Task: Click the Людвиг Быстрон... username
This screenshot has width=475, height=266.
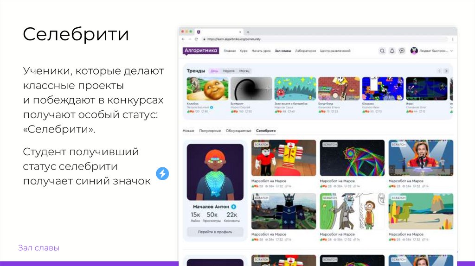Action: point(434,51)
